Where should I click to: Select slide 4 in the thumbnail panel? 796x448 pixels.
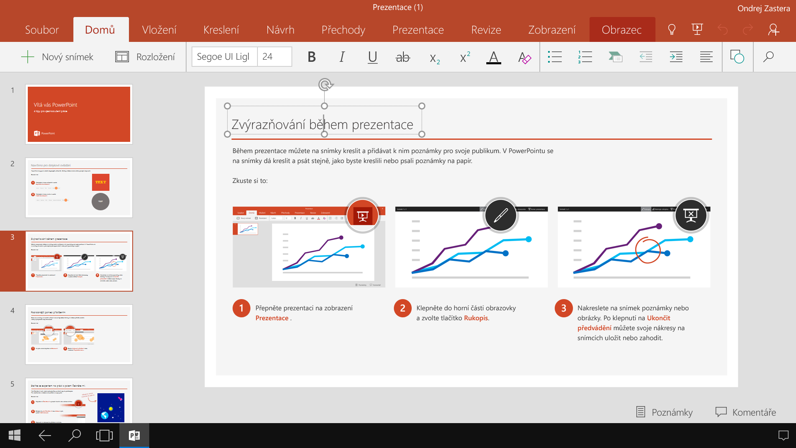pos(79,334)
